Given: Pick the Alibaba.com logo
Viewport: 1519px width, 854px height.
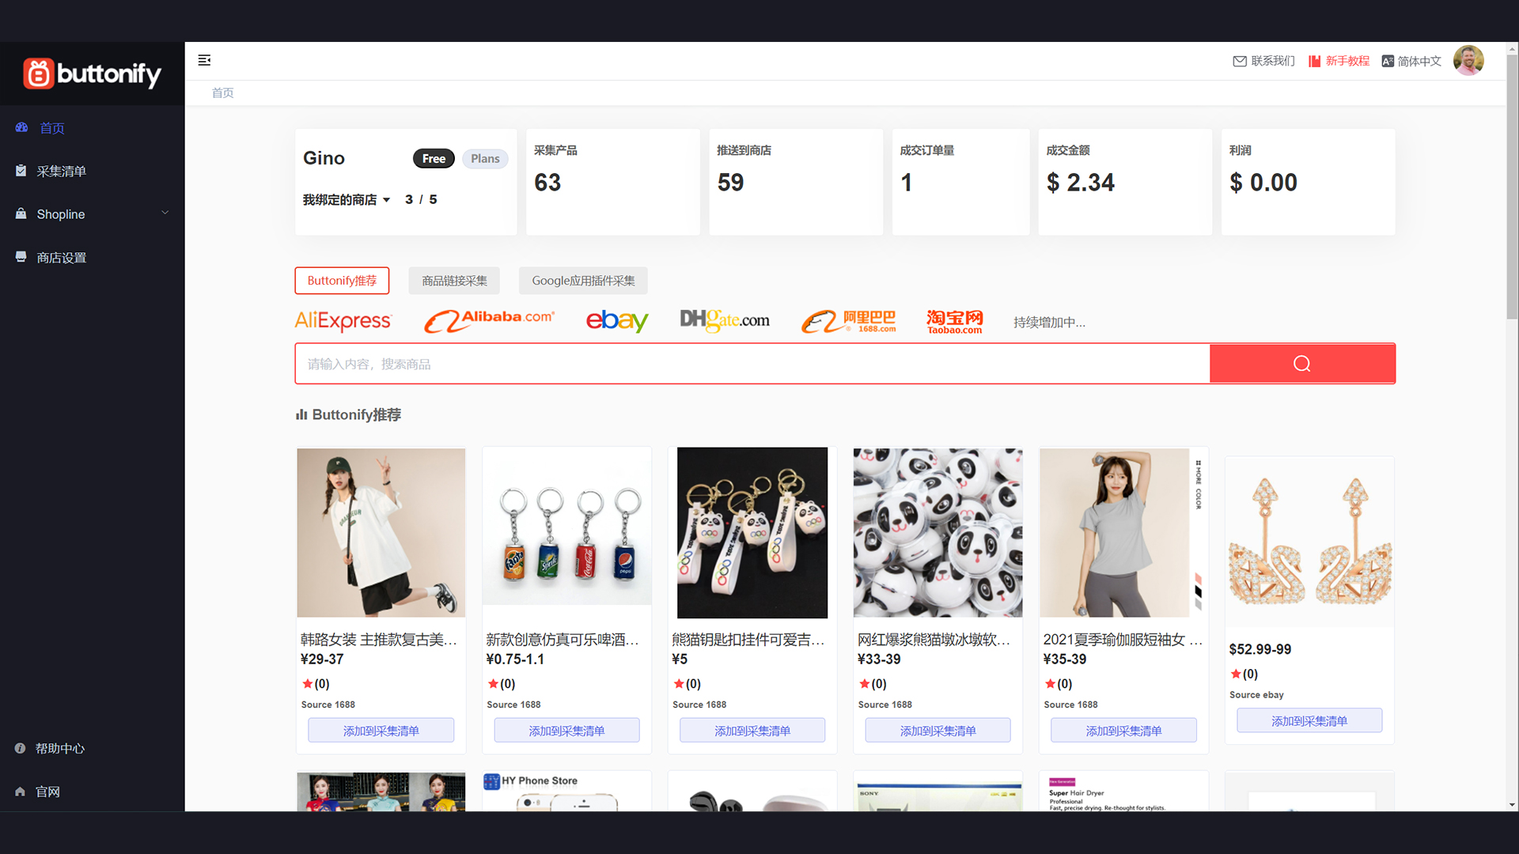Looking at the screenshot, I should click(489, 320).
